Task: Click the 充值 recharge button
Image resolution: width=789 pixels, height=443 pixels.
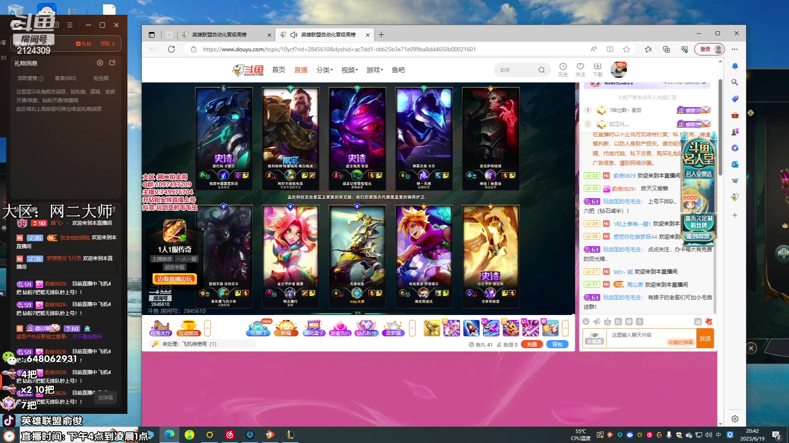Action: (x=532, y=345)
